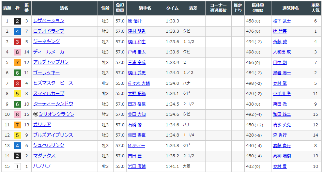Click blue frame 4 badge in ロデオドライブ row
323x173 pixels.
tap(17, 31)
